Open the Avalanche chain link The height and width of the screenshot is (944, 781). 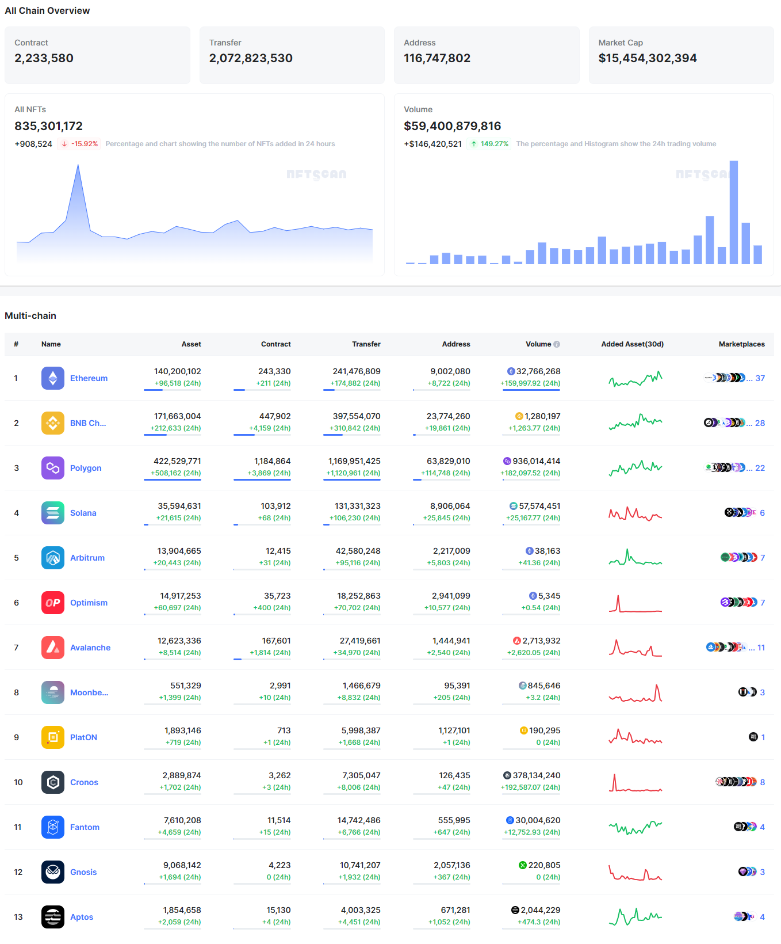pos(90,648)
